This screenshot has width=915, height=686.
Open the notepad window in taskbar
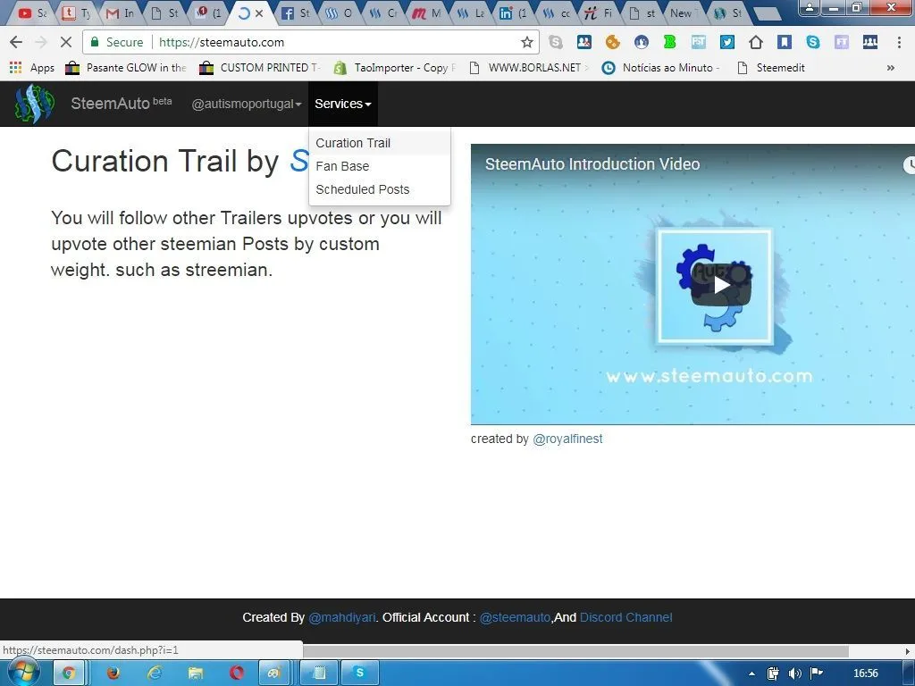coord(319,673)
